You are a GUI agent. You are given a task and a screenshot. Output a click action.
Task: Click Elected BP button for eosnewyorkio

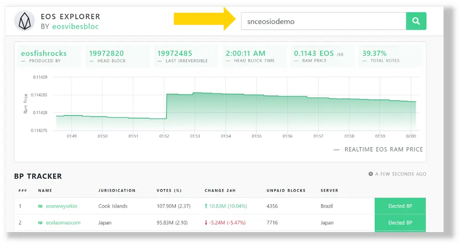(x=400, y=206)
